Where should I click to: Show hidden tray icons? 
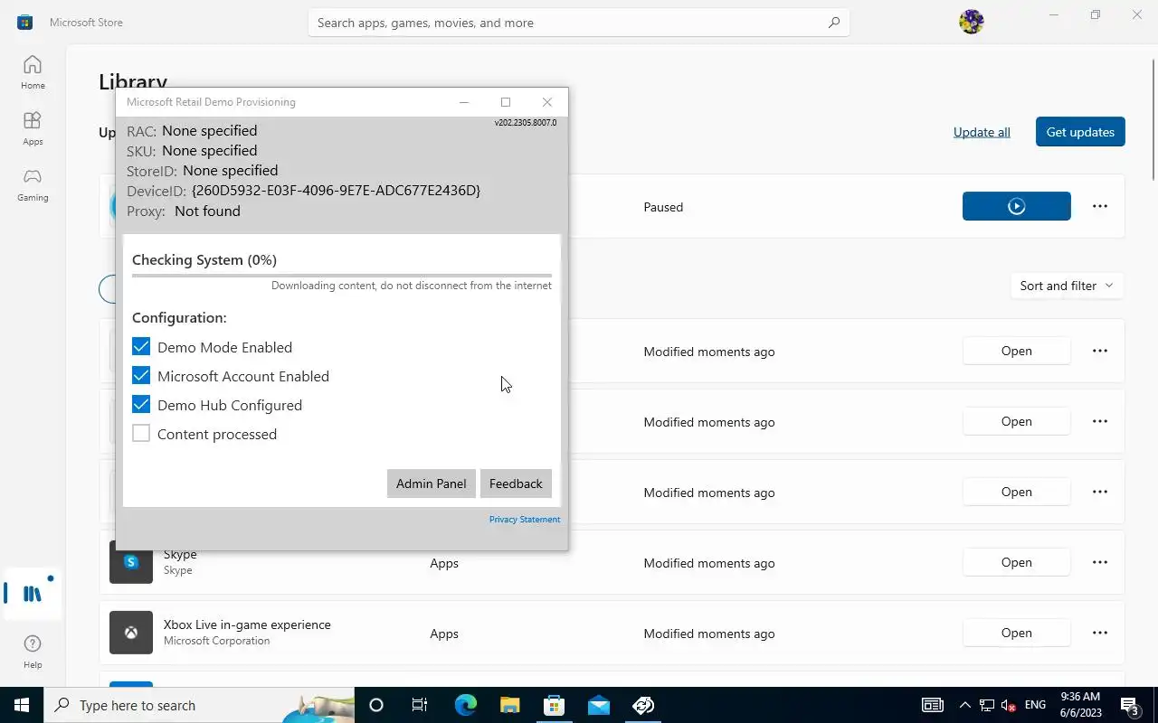(964, 705)
